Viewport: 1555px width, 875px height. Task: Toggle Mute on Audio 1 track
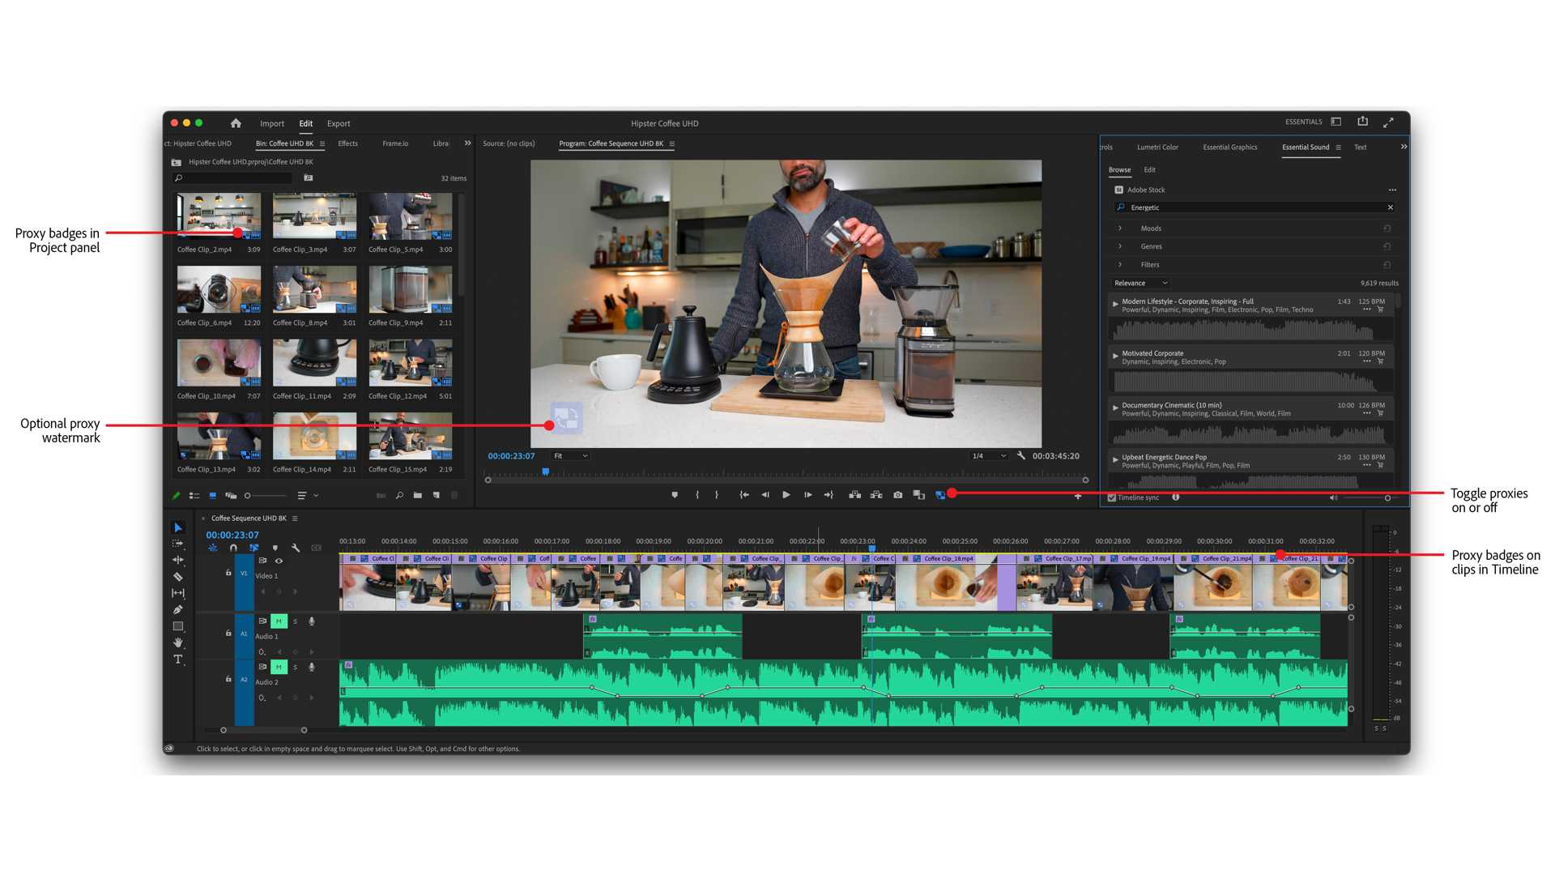[x=279, y=621]
